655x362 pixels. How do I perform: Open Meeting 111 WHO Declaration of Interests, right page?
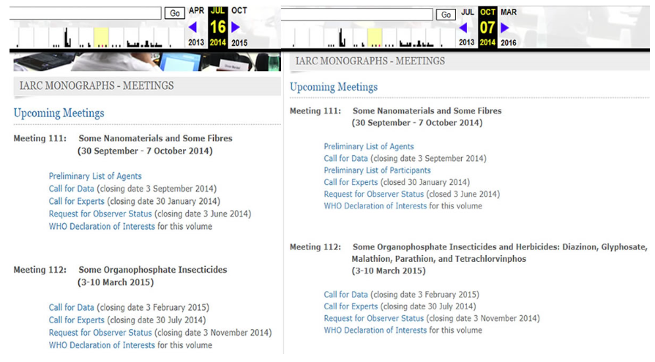tap(375, 206)
